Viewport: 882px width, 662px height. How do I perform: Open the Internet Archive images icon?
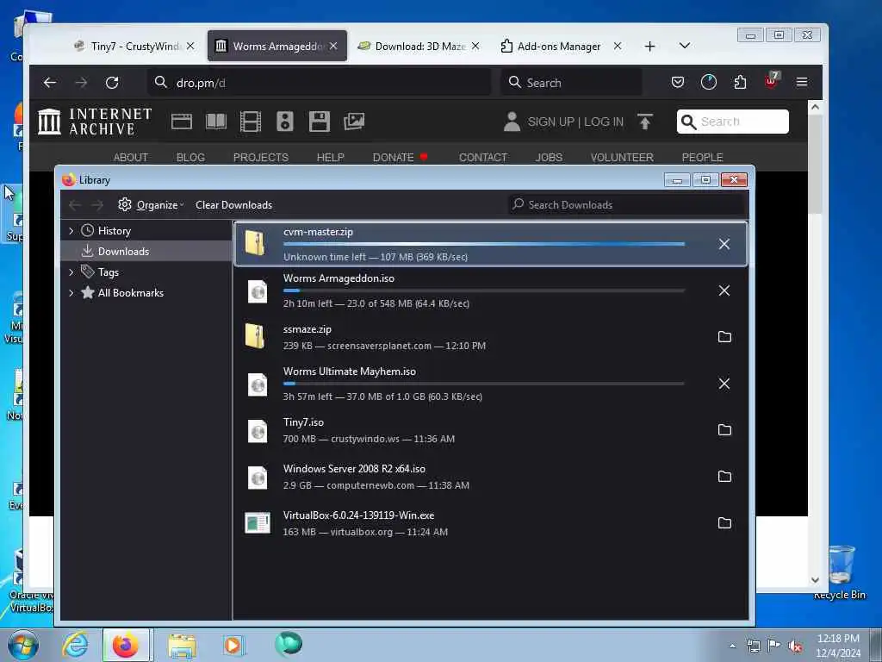[x=354, y=122]
